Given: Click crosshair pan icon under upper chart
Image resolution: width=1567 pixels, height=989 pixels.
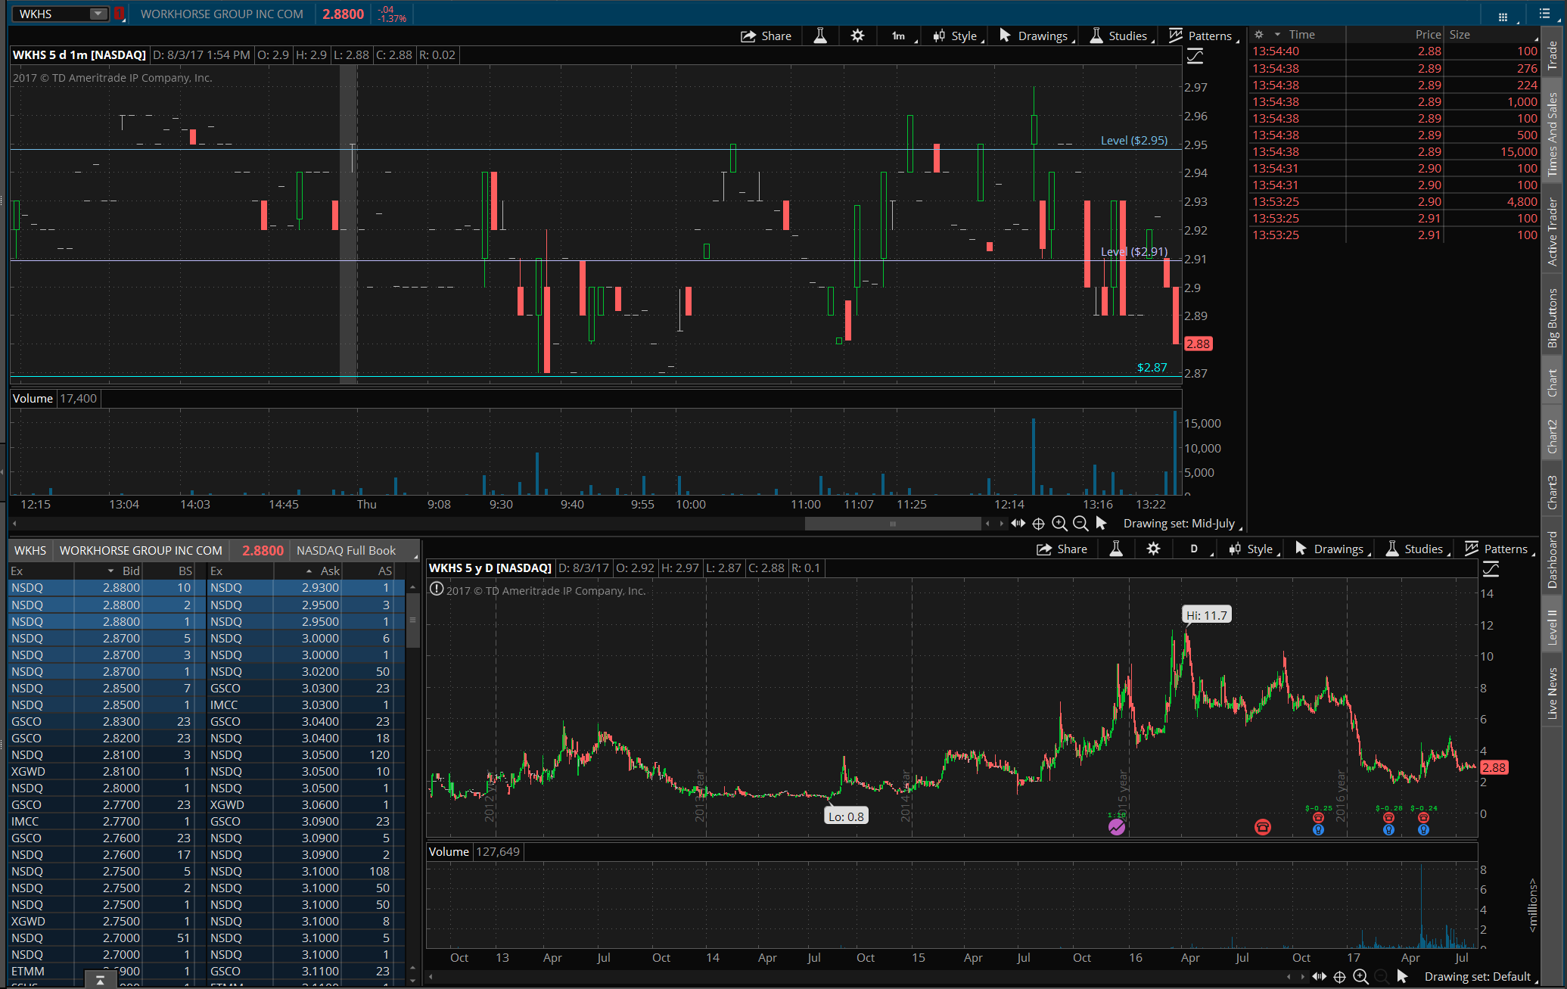Looking at the screenshot, I should [1038, 524].
